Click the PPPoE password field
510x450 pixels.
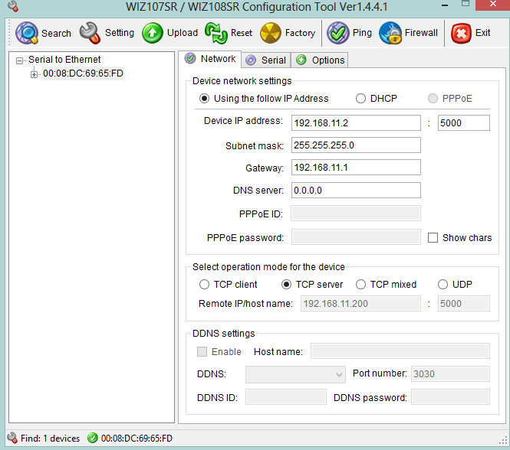click(356, 237)
